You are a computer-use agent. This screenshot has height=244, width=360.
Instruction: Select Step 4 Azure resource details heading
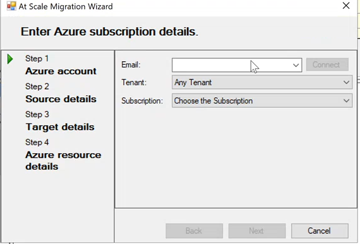tap(63, 161)
